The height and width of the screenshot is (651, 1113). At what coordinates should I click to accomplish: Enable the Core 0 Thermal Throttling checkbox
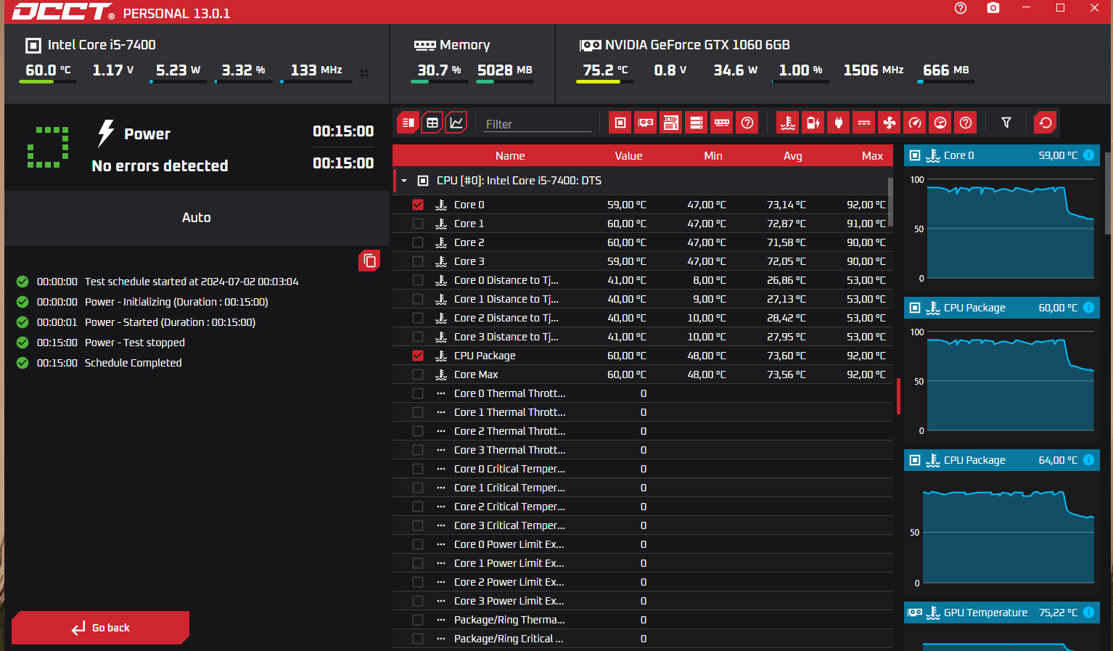[418, 393]
